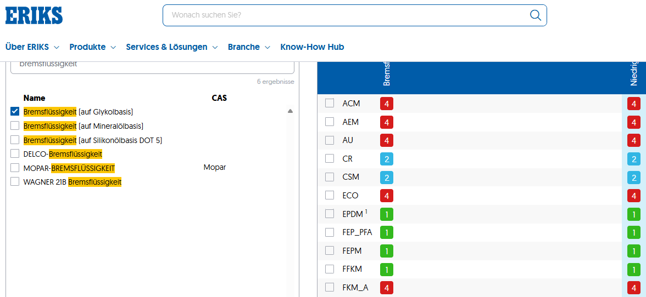
Task: Click the blue rating 2 badge for CR
Action: coord(387,159)
